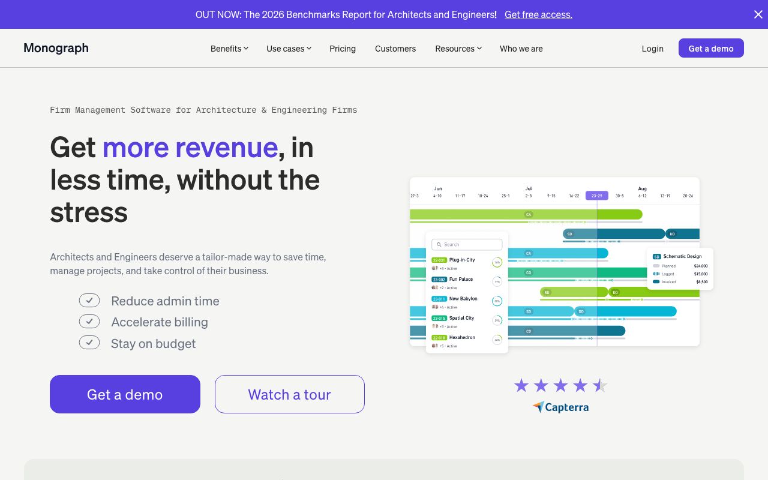Screen dimensions: 768x480
Task: Click the 22-031 project tag badge
Action: click(439, 260)
